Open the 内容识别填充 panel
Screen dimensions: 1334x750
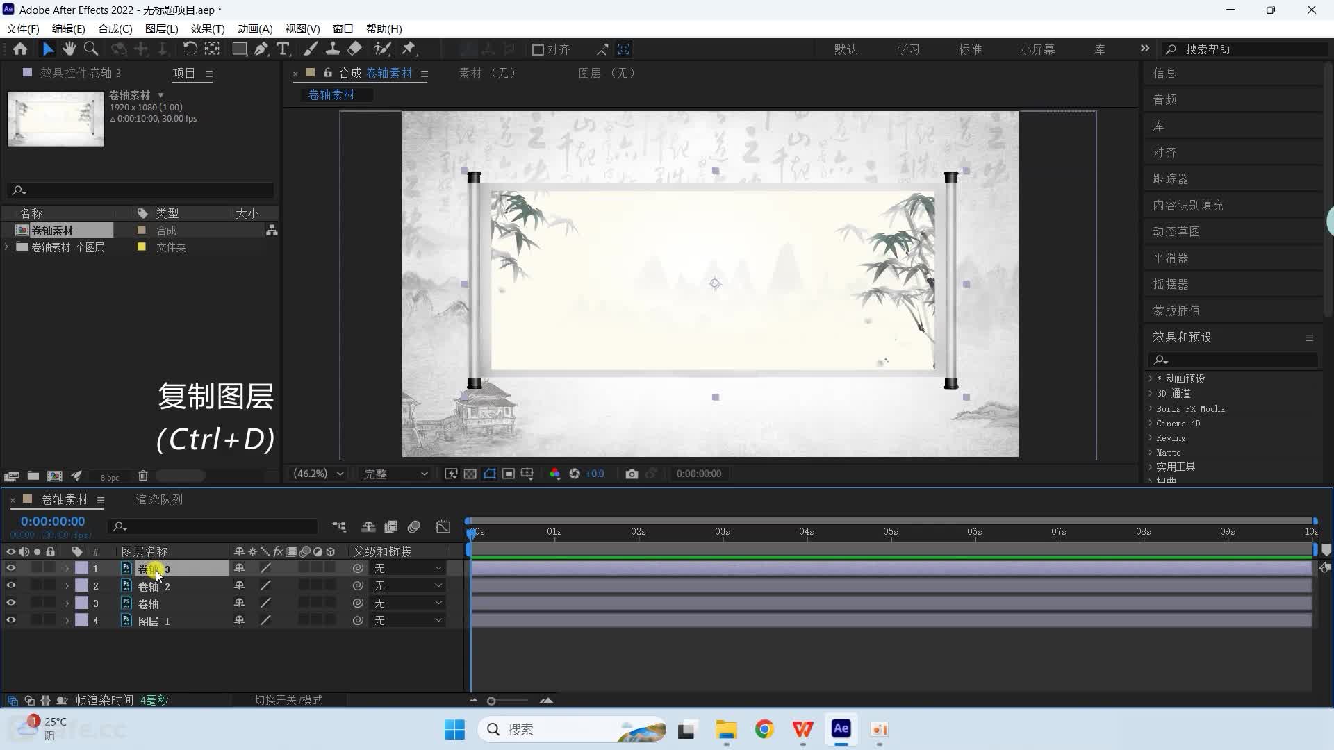tap(1188, 205)
